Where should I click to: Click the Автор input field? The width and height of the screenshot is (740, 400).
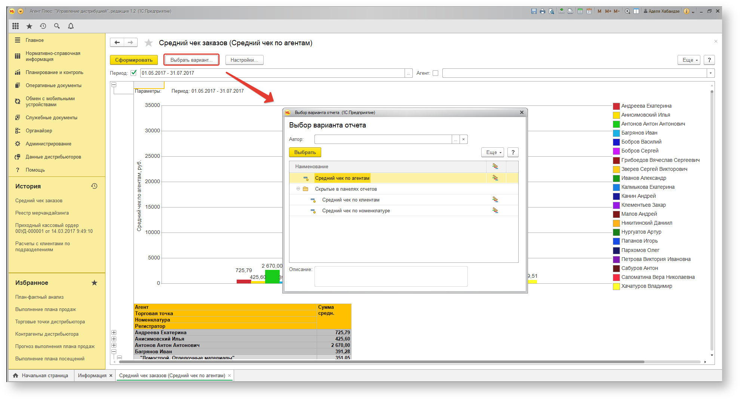tap(383, 139)
